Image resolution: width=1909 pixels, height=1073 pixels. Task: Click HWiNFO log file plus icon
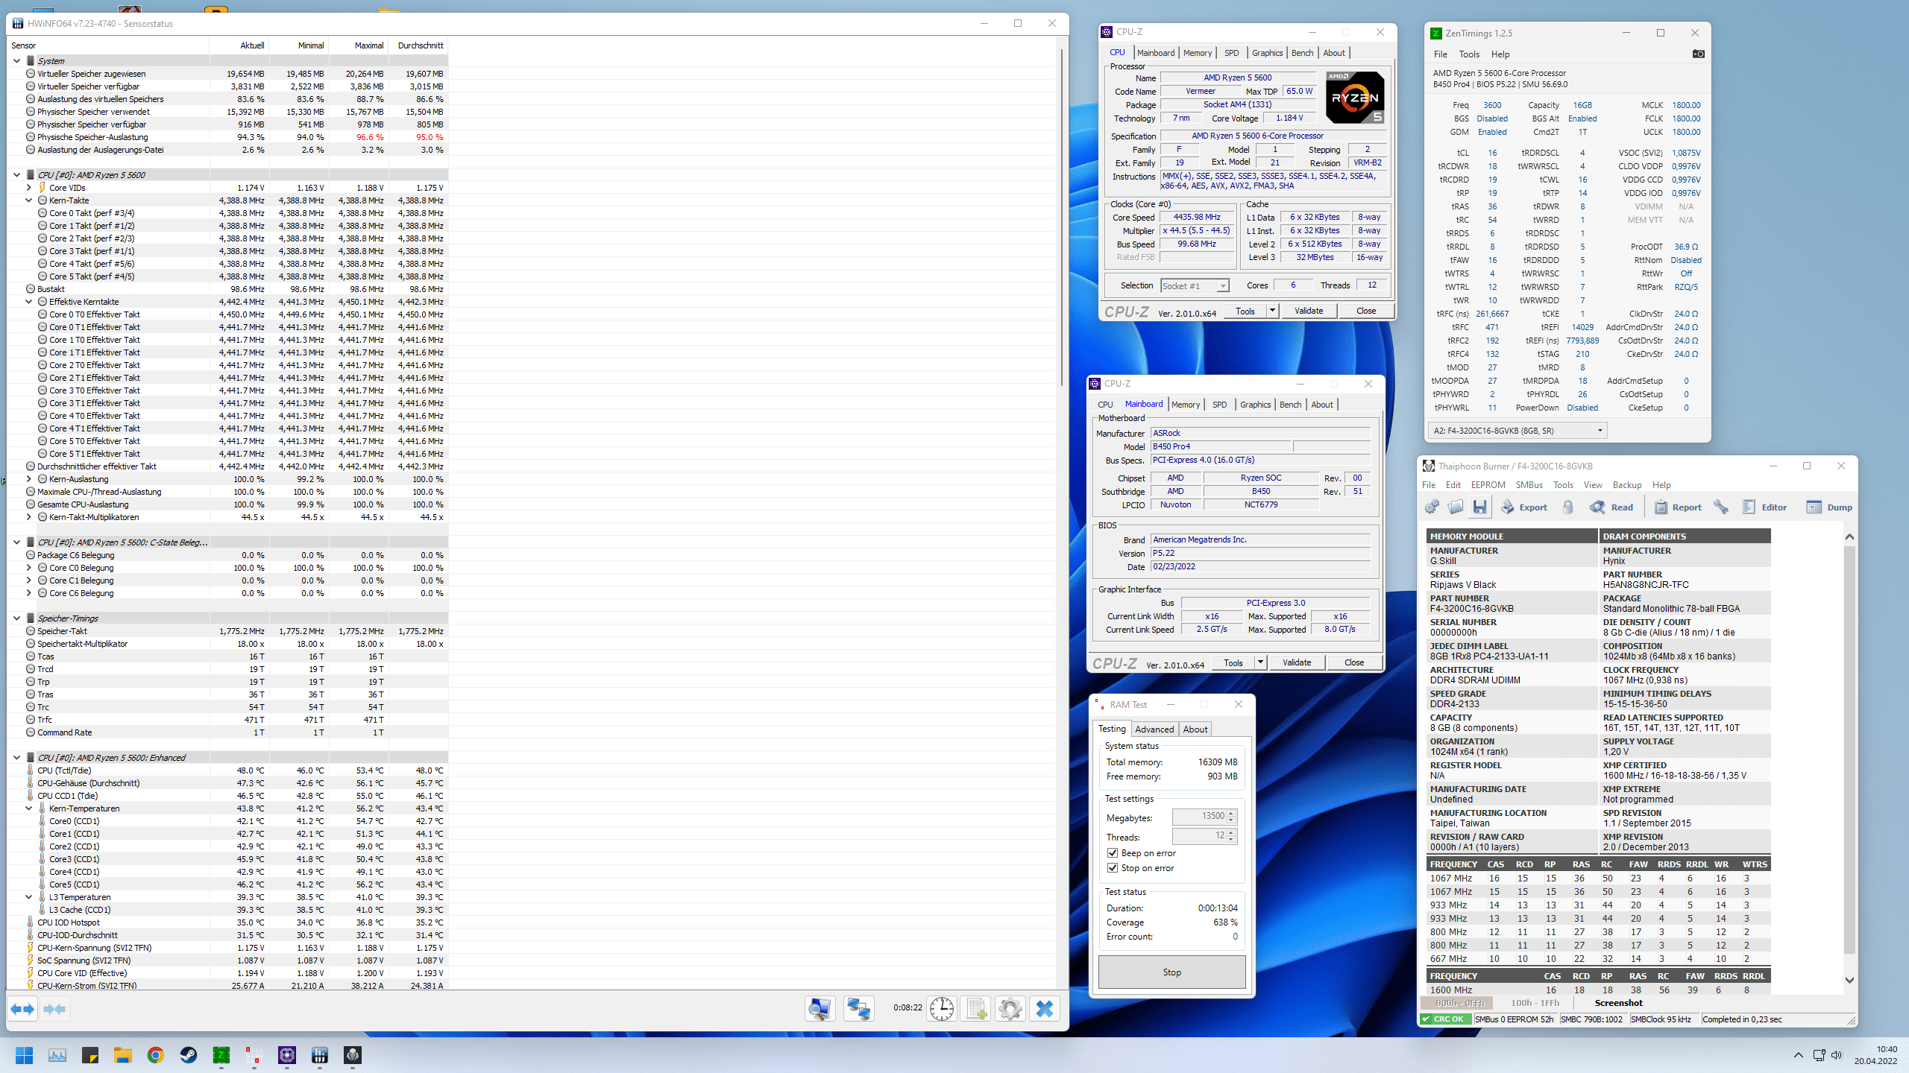[975, 1009]
